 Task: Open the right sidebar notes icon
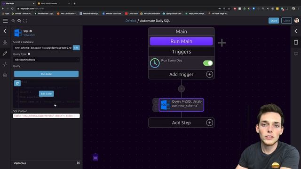(296, 42)
